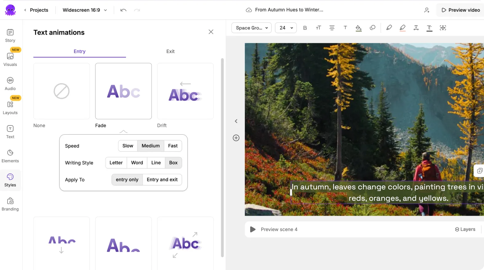Click the add scene plus icon
484x270 pixels.
coord(236,138)
